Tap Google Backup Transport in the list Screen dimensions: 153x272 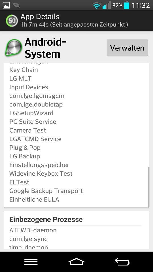point(46,191)
